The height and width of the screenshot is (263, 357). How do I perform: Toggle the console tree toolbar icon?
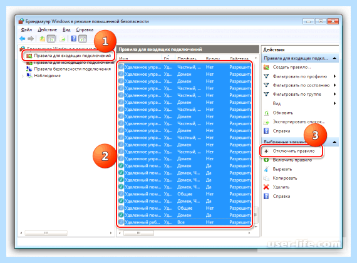[x=51, y=39]
